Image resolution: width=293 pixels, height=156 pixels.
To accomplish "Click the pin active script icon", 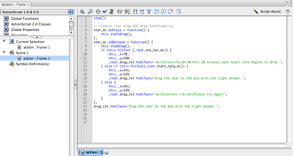I will [x=106, y=153].
